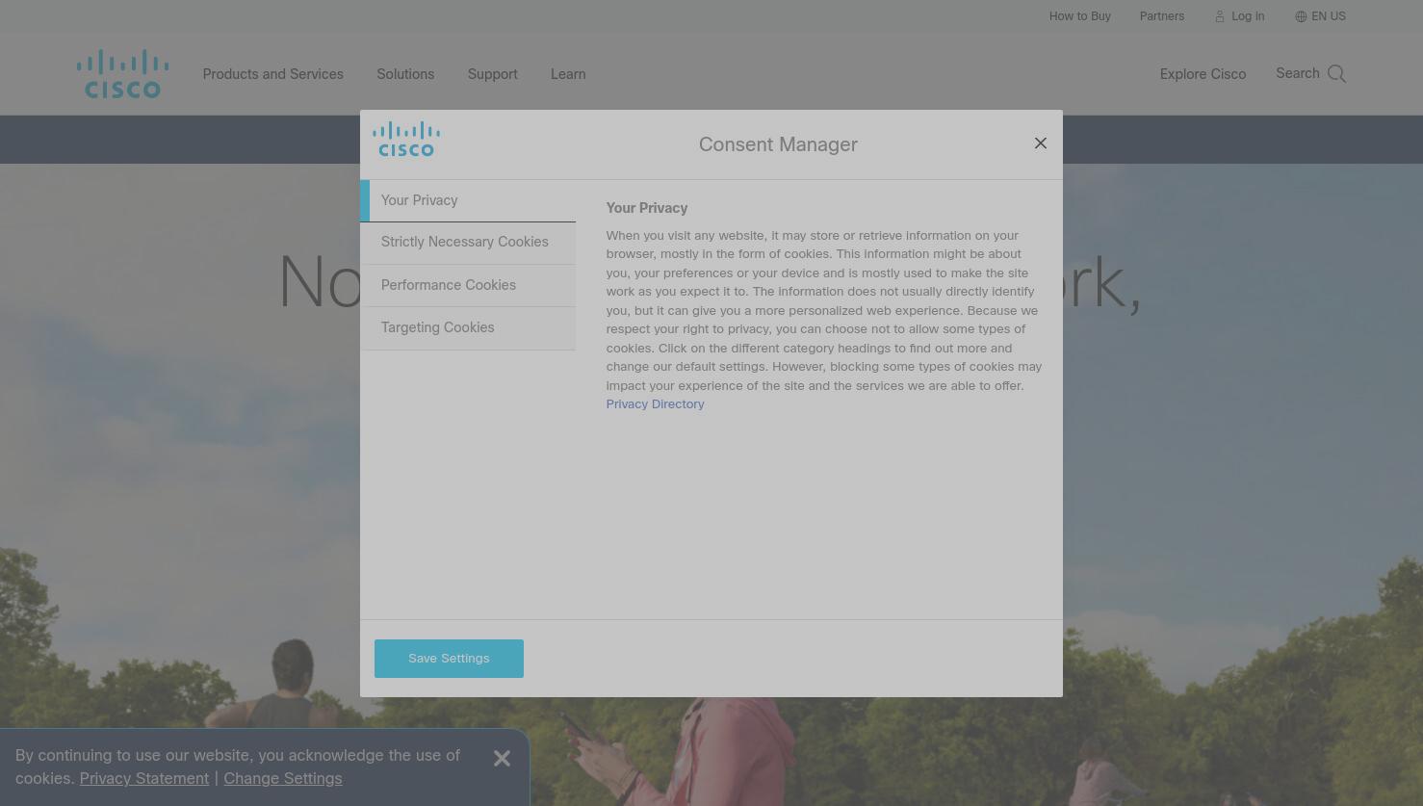Click the Search magnifier icon
The image size is (1423, 806).
1336,74
